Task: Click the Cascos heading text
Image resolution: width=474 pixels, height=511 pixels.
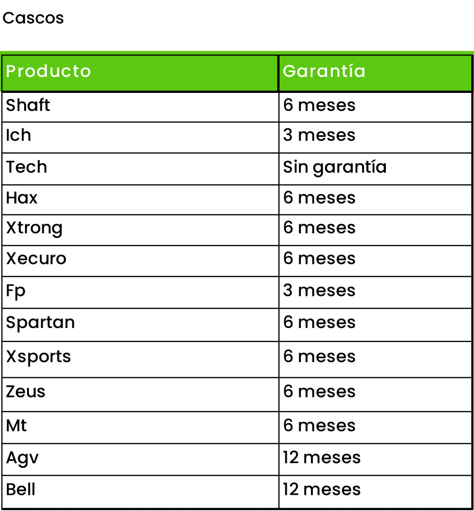Action: (x=33, y=18)
